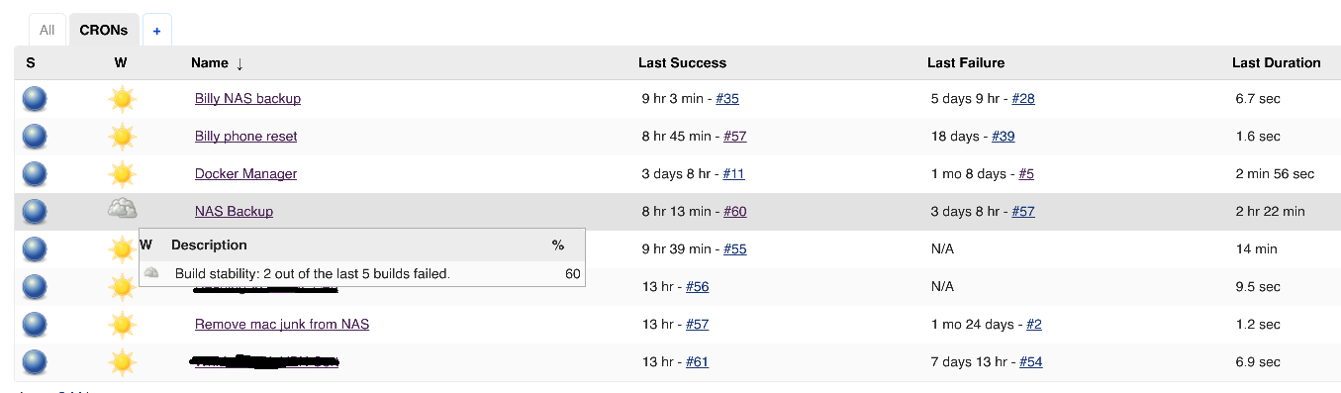Image resolution: width=1341 pixels, height=393 pixels.
Task: Click the sunny weather icon for Docker Manager
Action: coord(122,174)
